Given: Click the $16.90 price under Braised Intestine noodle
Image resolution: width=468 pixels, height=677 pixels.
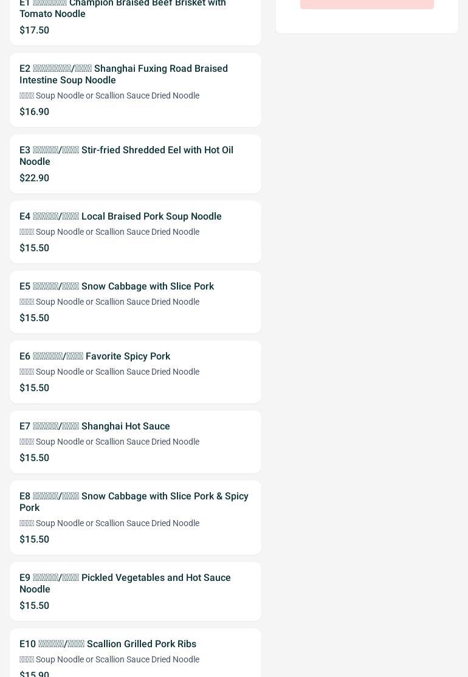Looking at the screenshot, I should 35,111.
